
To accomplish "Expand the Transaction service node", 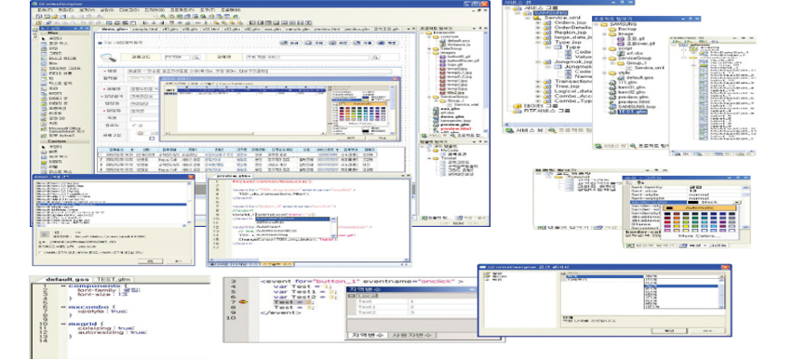I will (538, 82).
